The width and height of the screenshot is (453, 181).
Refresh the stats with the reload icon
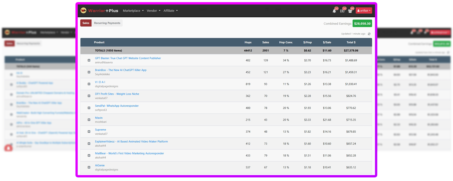[x=369, y=34]
